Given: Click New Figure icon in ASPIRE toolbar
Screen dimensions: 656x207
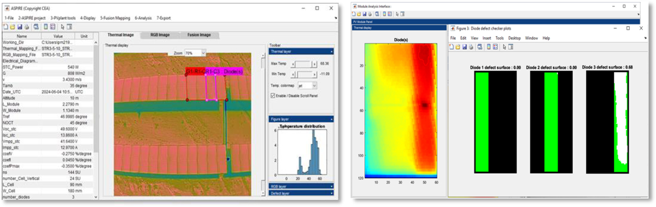Looking at the screenshot, I should (x=6, y=27).
